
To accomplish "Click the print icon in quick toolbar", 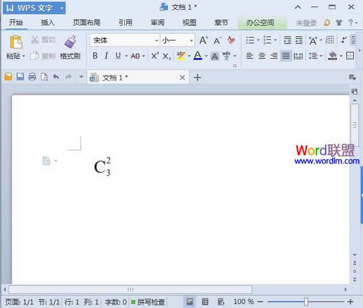I will [x=32, y=77].
